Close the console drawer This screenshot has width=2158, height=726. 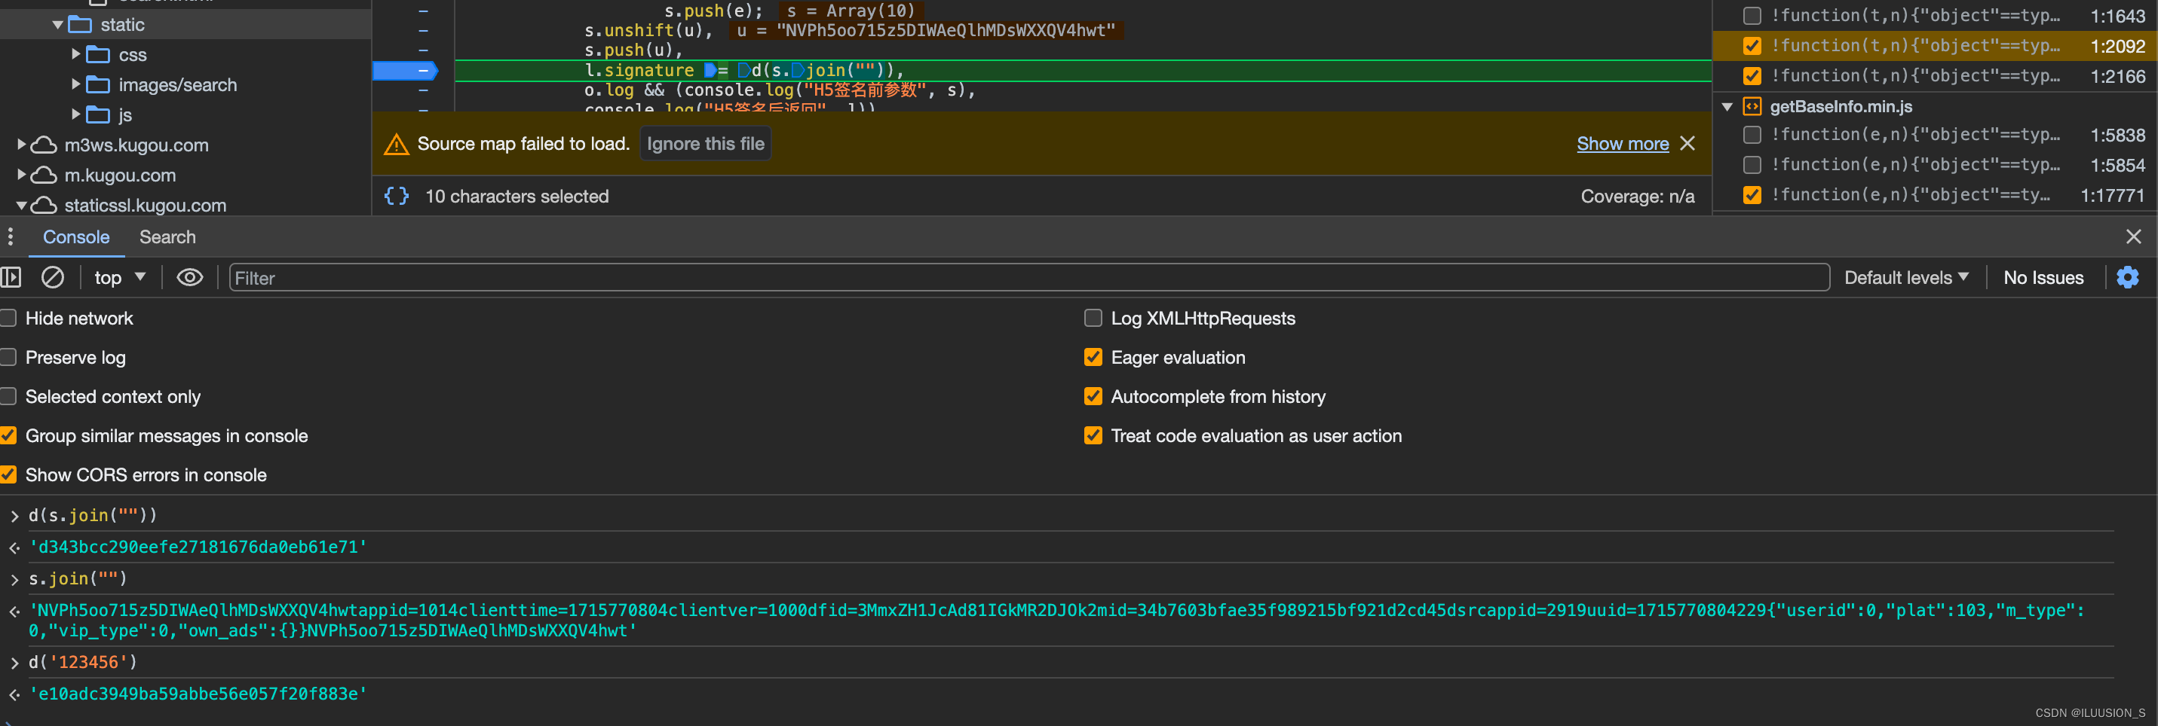click(x=2134, y=237)
